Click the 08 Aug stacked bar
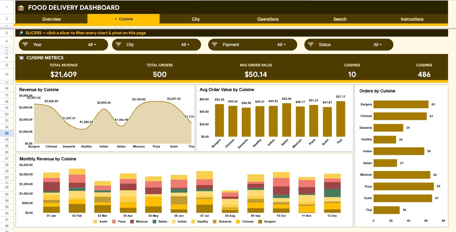Screen dimensions: 456x232 tap(230, 202)
